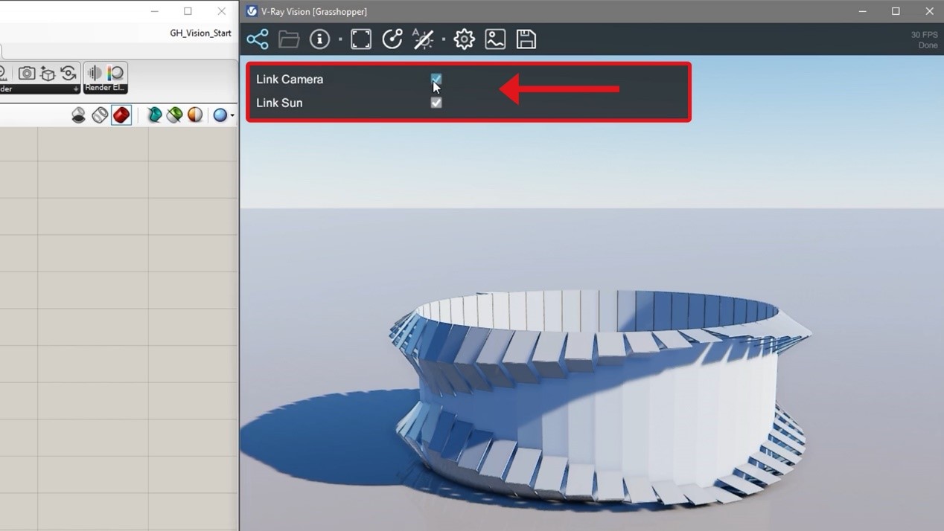Click the image snapshot export icon

[x=495, y=39]
